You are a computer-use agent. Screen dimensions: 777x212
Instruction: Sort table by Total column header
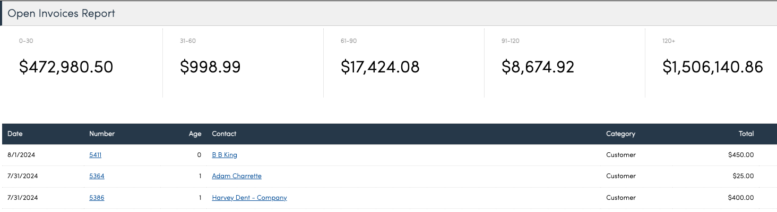[x=746, y=134]
